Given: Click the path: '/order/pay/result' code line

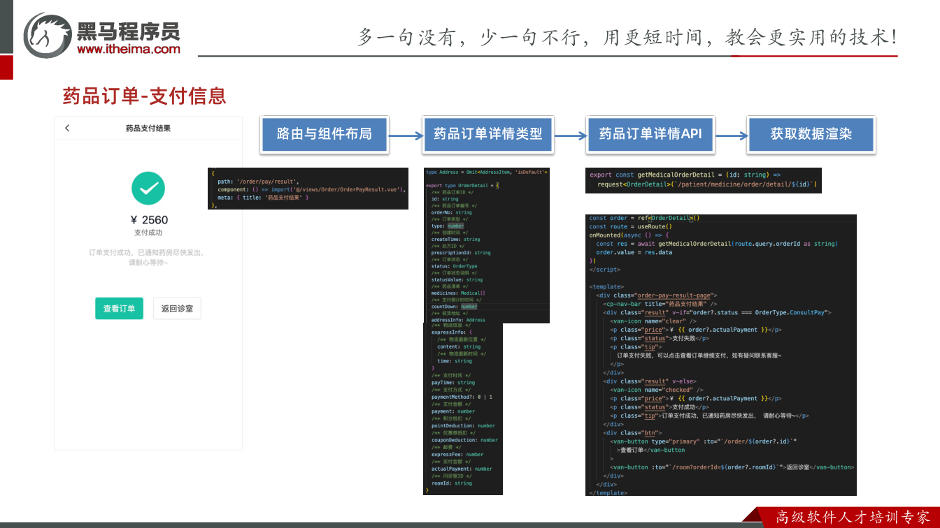Looking at the screenshot, I should coord(258,182).
